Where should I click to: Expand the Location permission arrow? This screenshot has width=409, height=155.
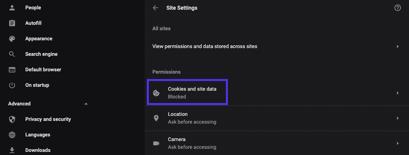pyautogui.click(x=398, y=118)
